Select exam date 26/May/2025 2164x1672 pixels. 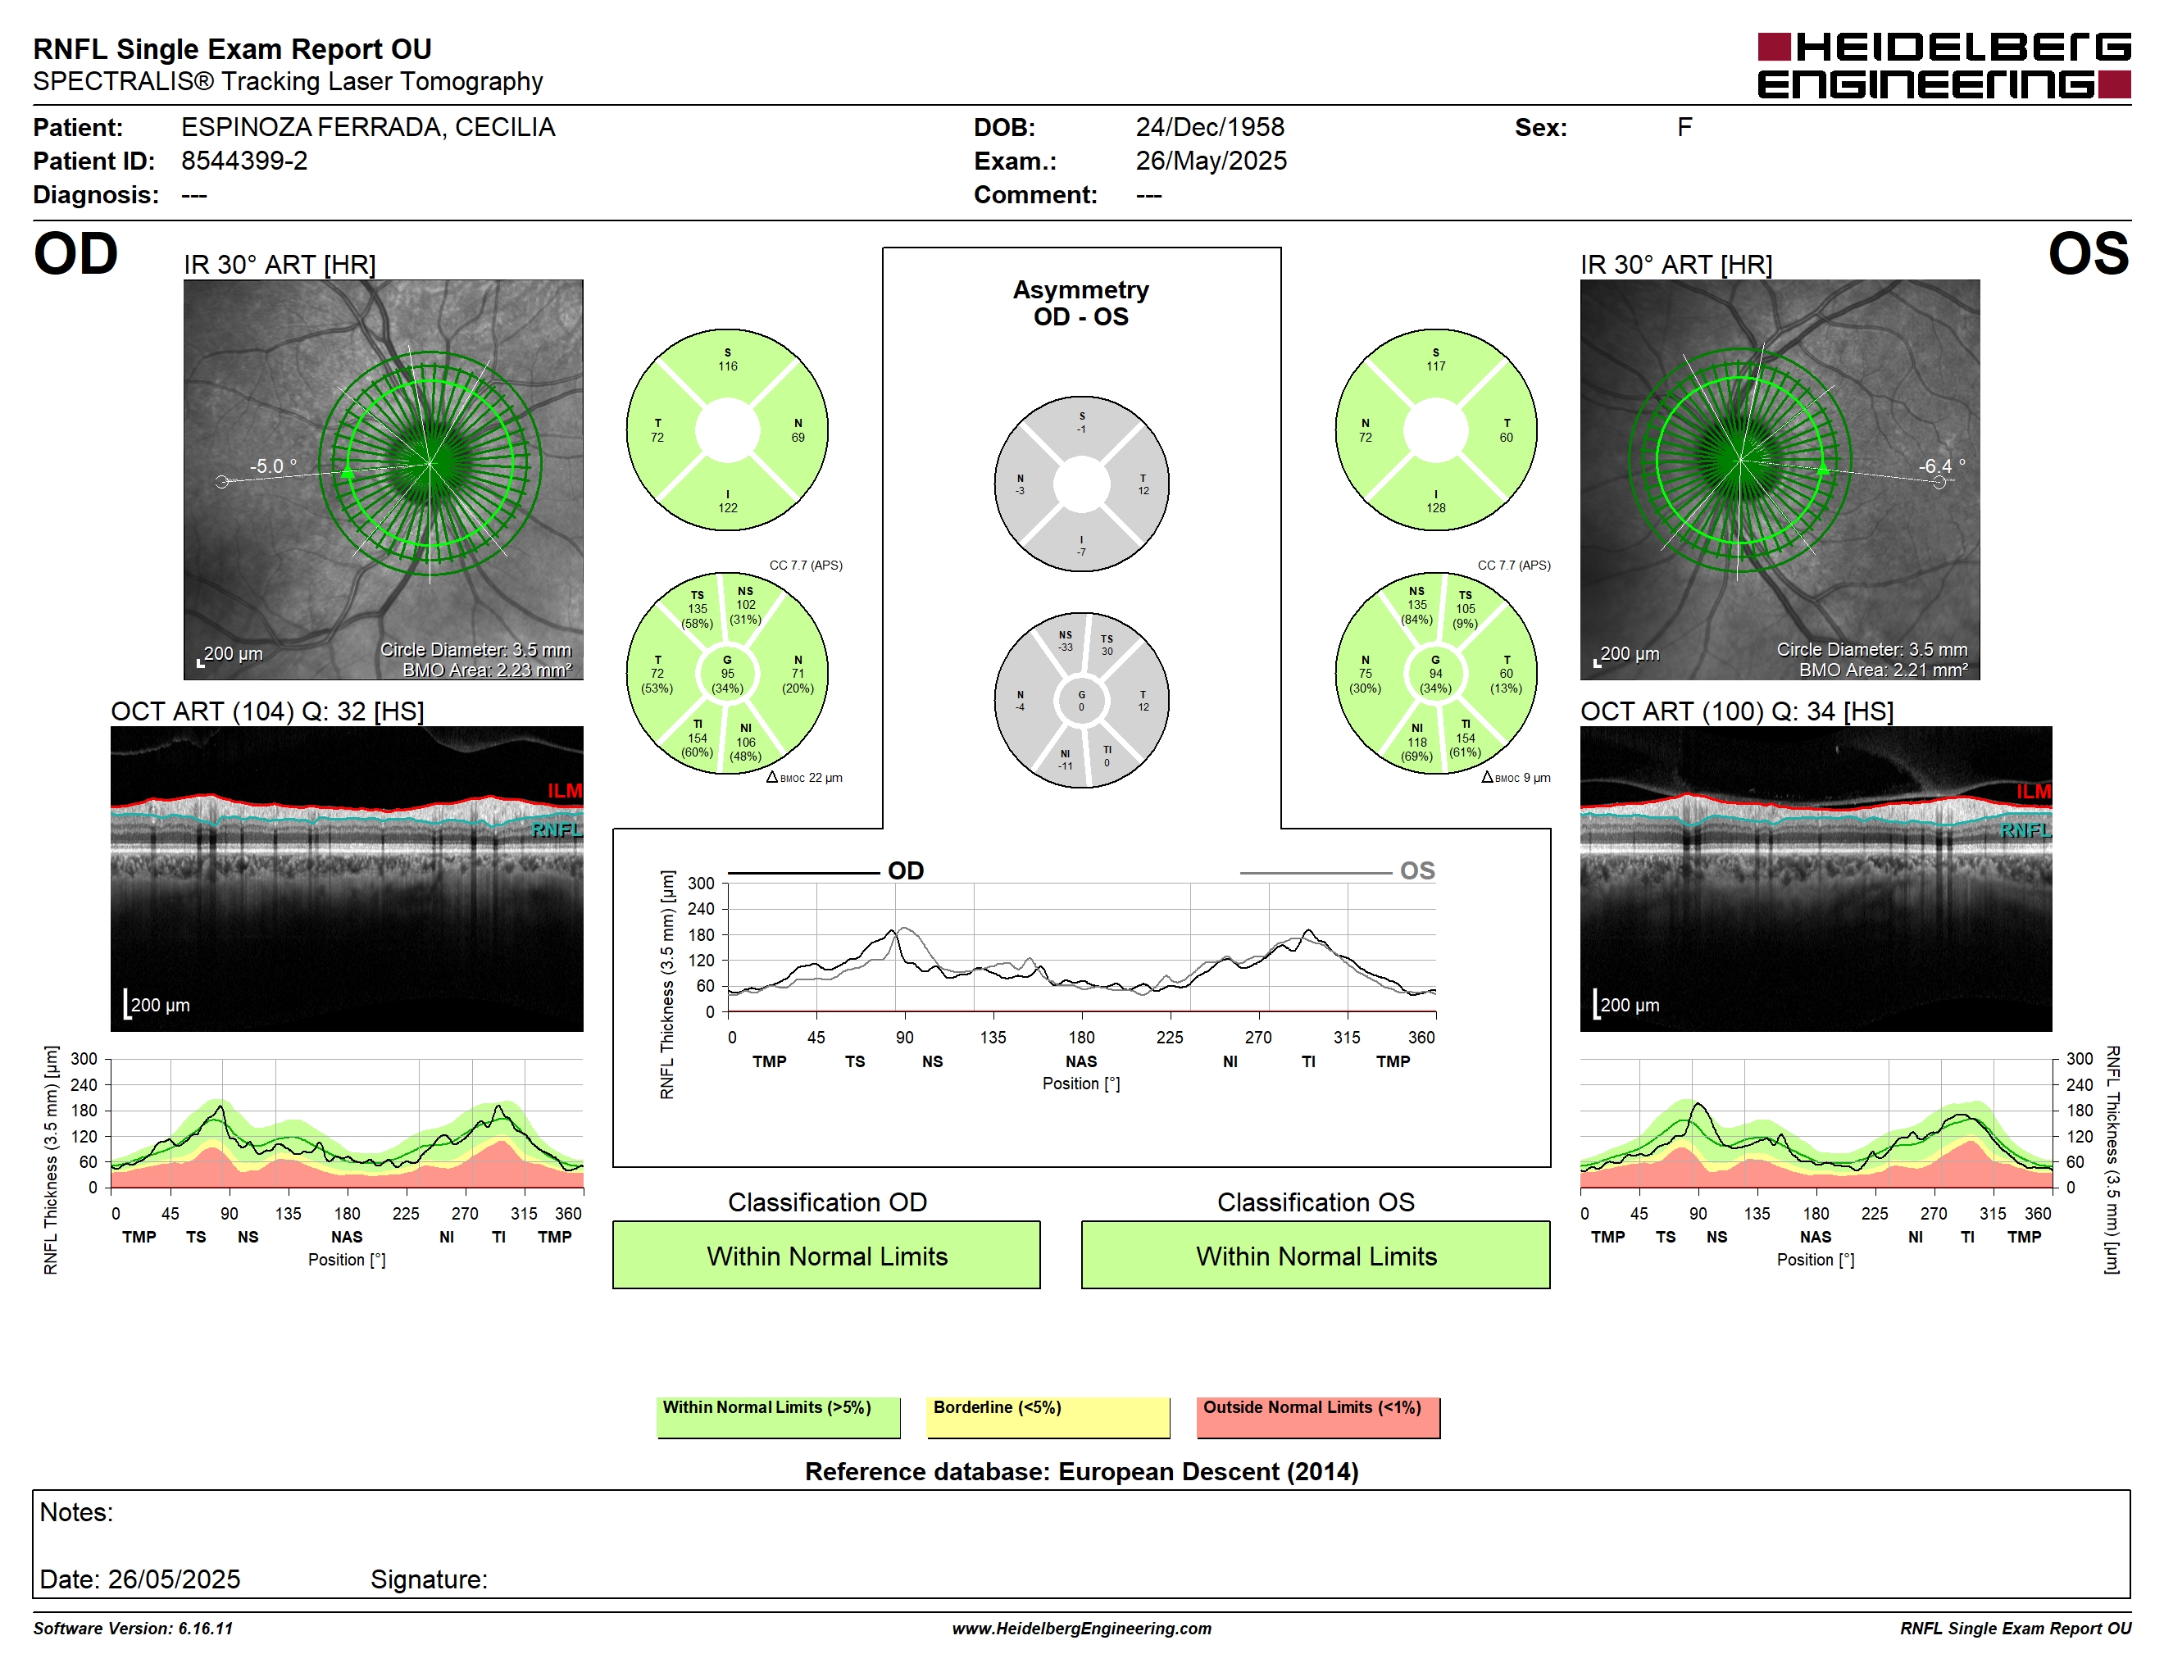tap(1211, 161)
